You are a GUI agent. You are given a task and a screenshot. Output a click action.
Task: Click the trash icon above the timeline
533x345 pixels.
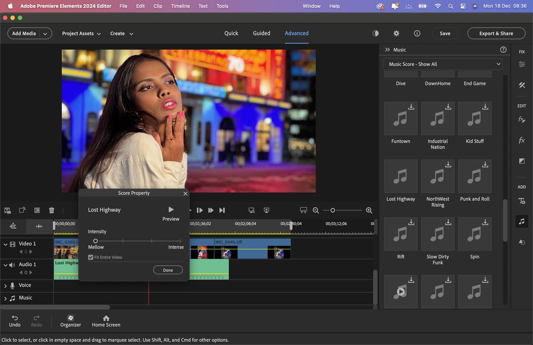coord(52,210)
